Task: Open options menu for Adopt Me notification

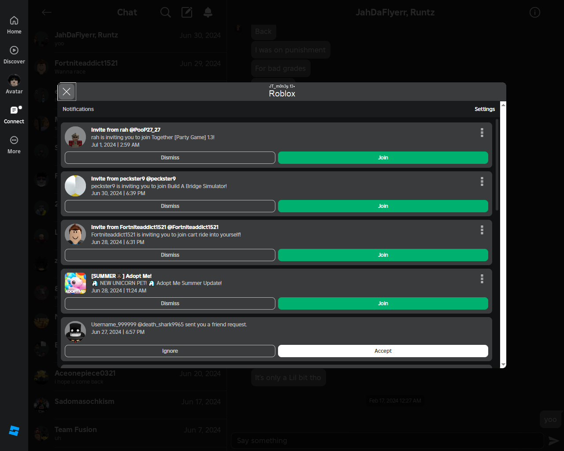Action: (482, 279)
